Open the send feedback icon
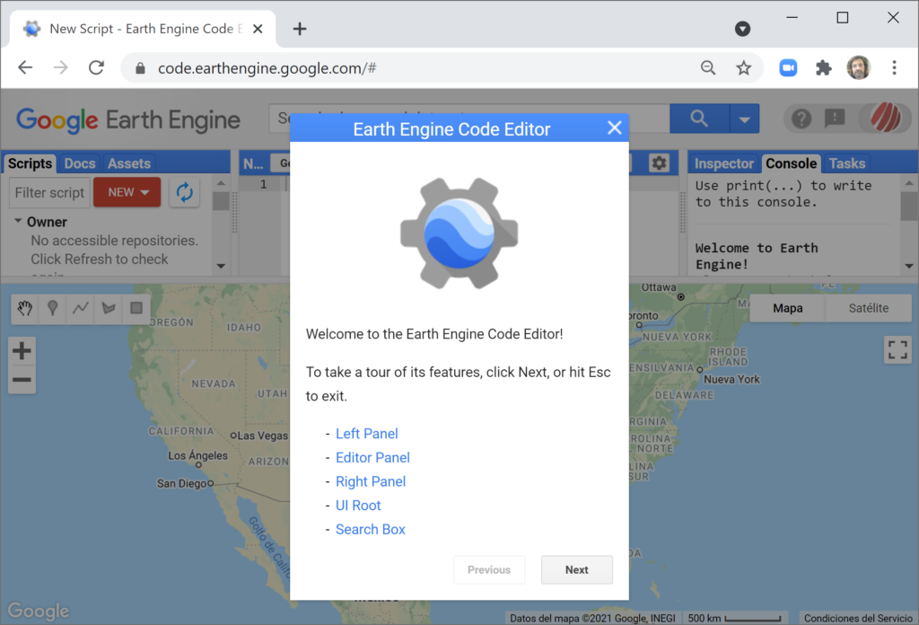The width and height of the screenshot is (919, 625). coord(835,119)
